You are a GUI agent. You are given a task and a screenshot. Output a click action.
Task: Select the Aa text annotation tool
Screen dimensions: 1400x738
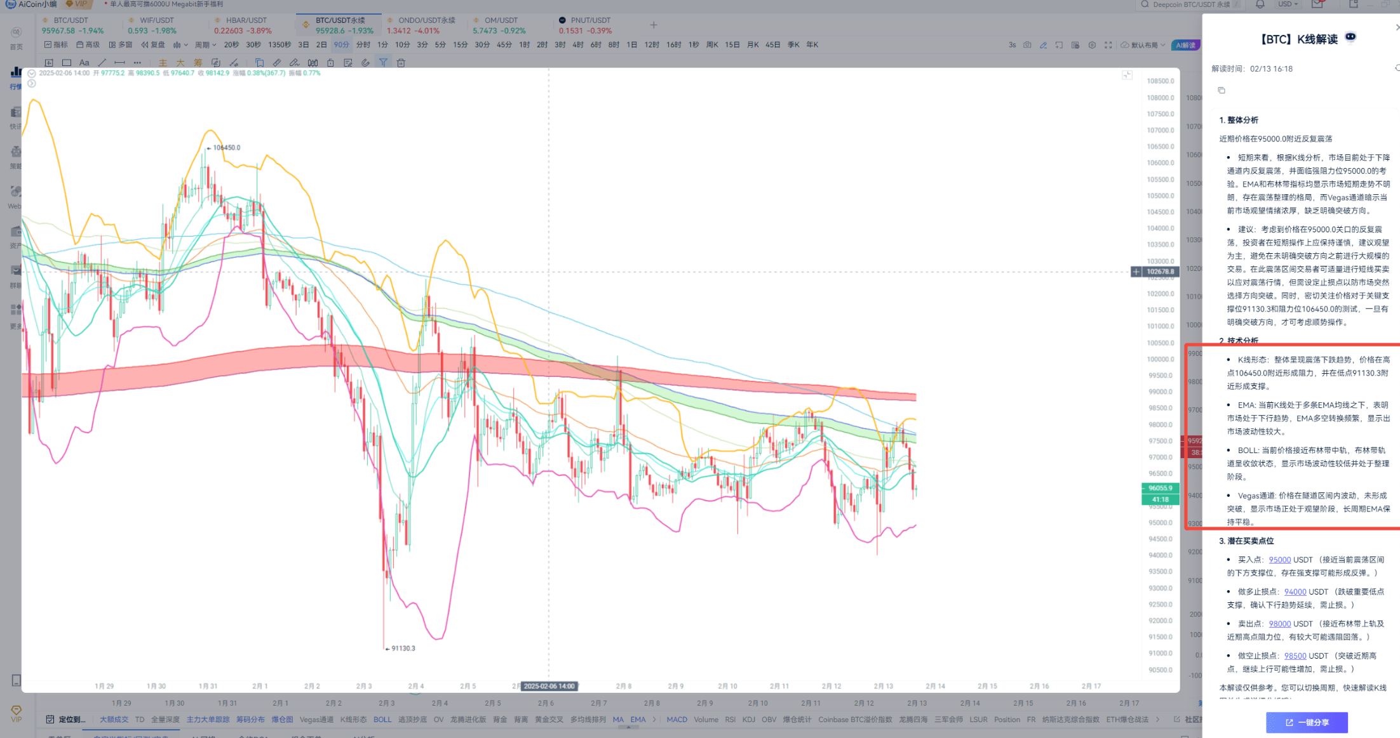point(84,63)
